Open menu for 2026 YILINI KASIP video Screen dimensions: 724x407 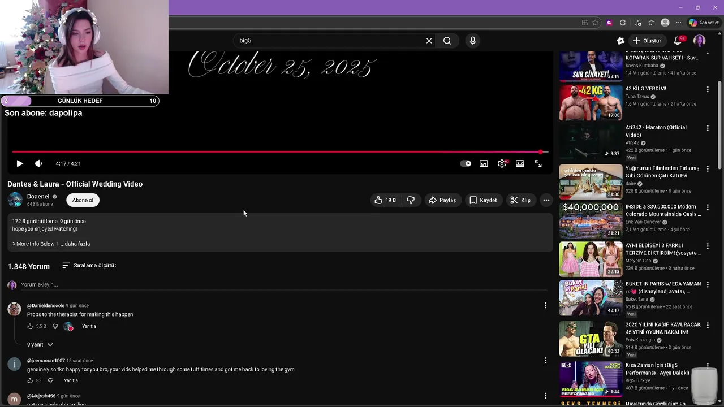(x=708, y=326)
